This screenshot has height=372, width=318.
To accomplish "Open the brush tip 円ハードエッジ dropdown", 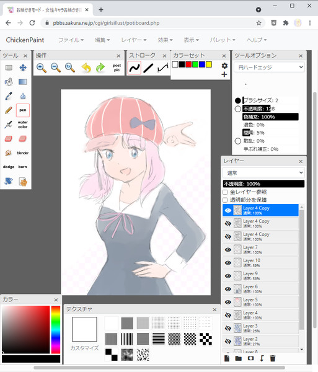I will click(269, 68).
